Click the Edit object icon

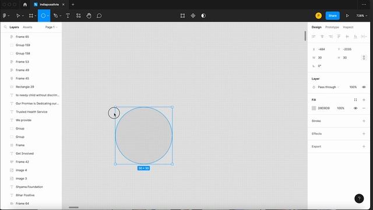(x=182, y=16)
